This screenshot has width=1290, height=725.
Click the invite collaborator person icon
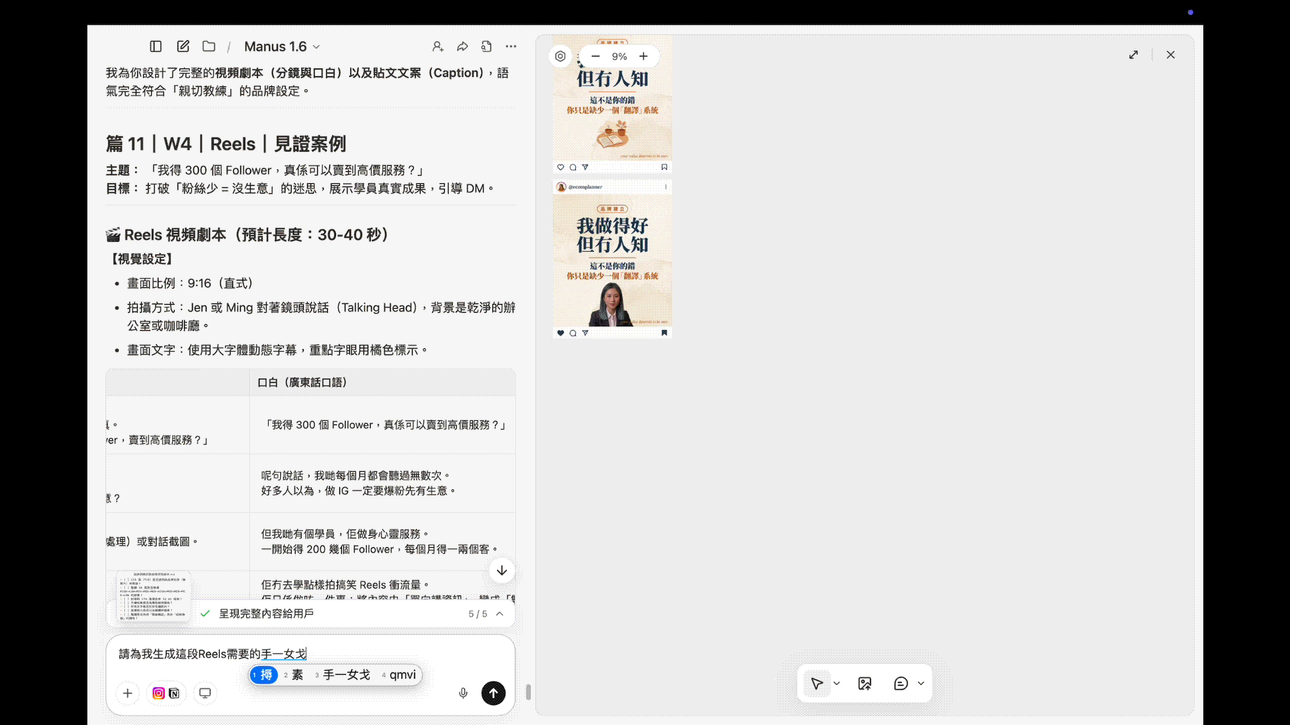437,46
